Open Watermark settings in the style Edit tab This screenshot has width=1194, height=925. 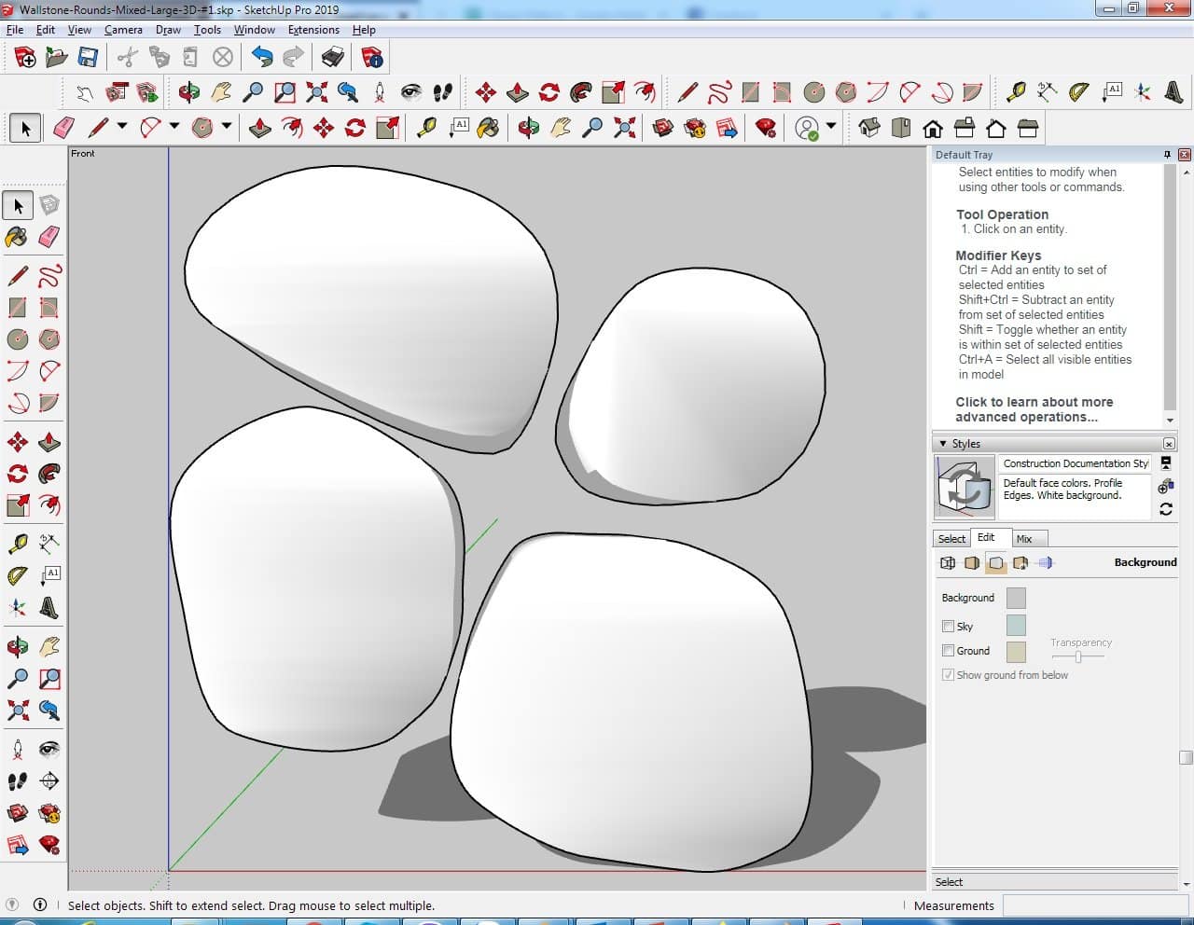coord(1020,563)
